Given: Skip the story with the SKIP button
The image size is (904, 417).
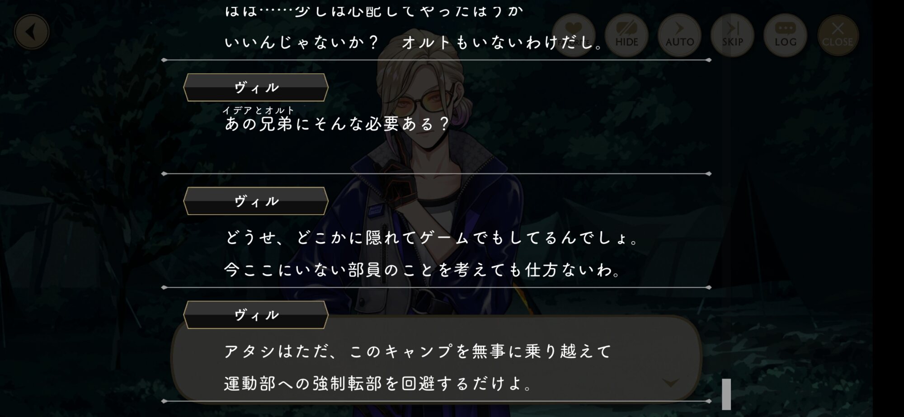Looking at the screenshot, I should point(732,35).
